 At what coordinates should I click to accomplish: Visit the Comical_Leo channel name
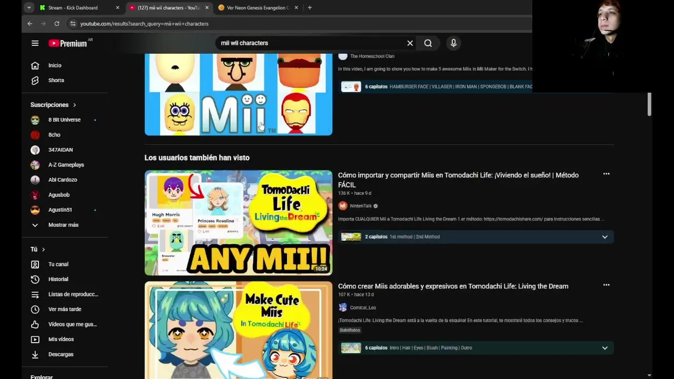tap(363, 307)
